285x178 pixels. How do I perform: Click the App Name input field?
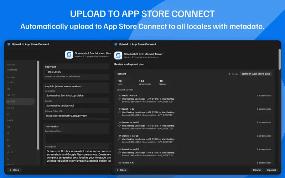tap(78, 95)
